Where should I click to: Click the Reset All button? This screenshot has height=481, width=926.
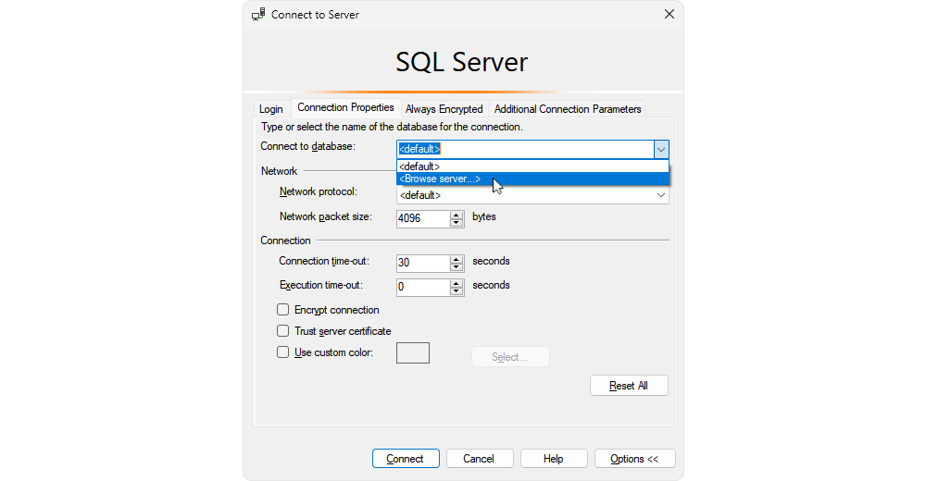pos(629,386)
